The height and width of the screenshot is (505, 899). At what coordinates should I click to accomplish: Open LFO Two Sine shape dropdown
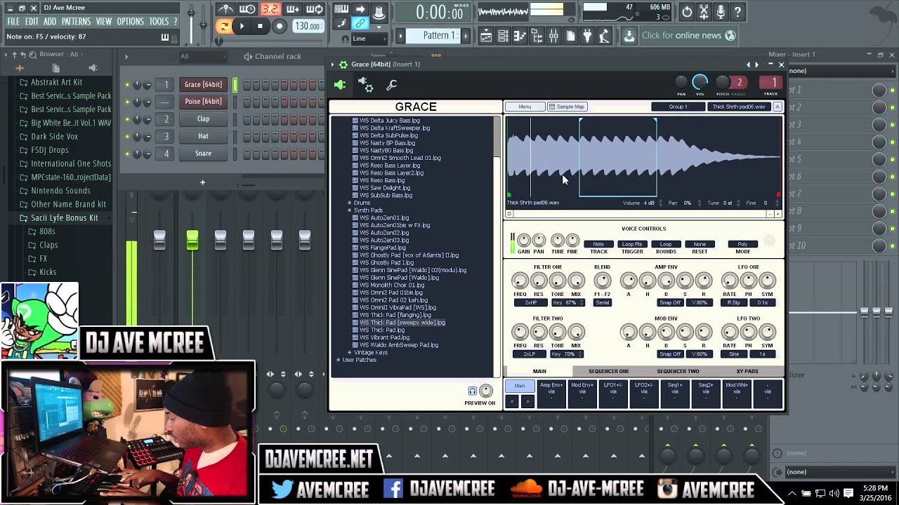click(733, 354)
